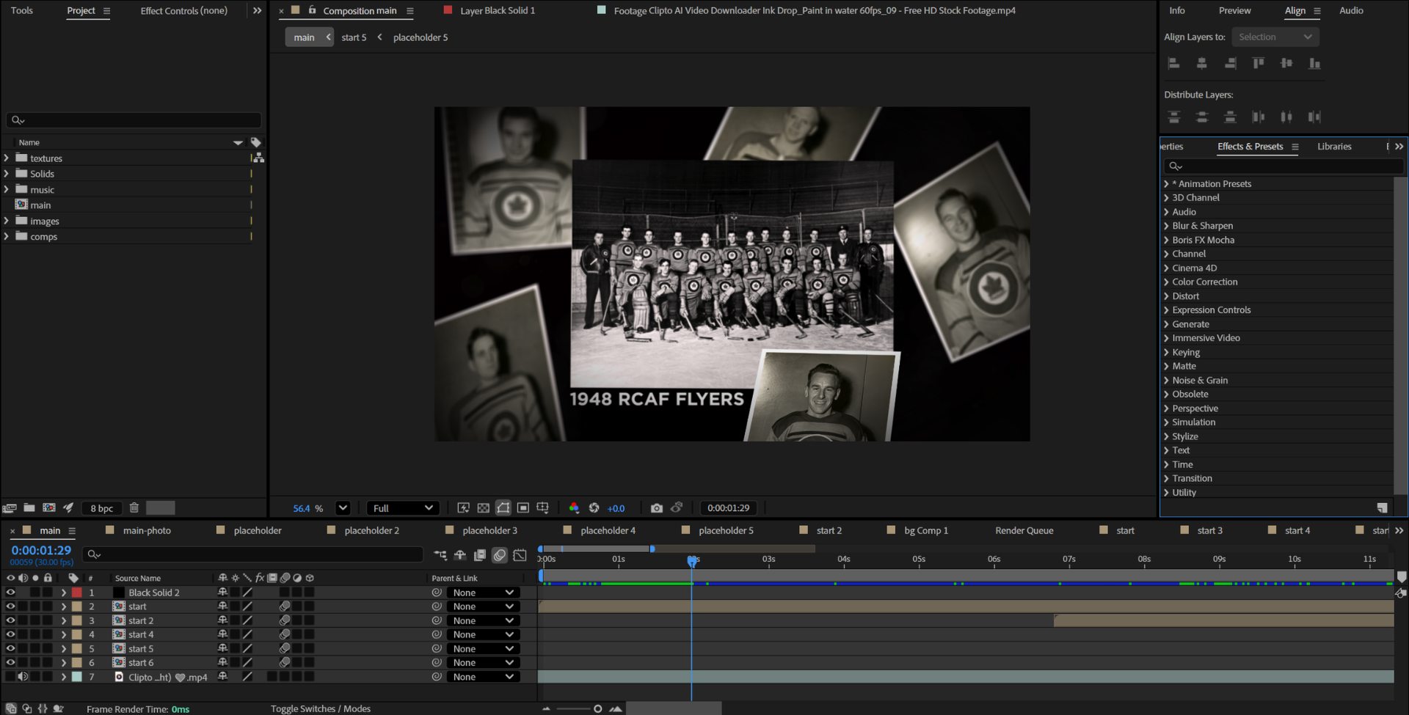This screenshot has height=715, width=1409.
Task: Enable frame blending for the composition
Action: click(480, 555)
